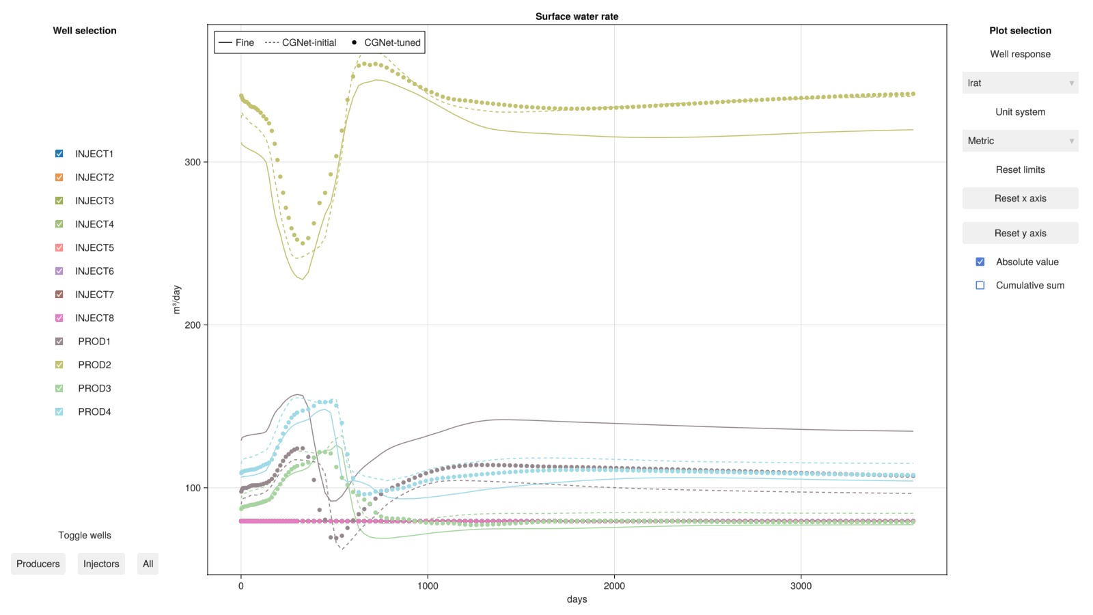
Task: Open the lrat well response dropdown
Action: tap(1019, 83)
